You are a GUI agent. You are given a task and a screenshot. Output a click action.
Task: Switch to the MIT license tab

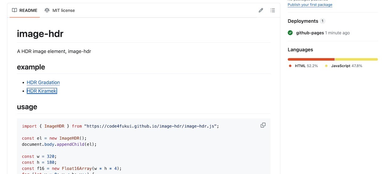pyautogui.click(x=60, y=10)
